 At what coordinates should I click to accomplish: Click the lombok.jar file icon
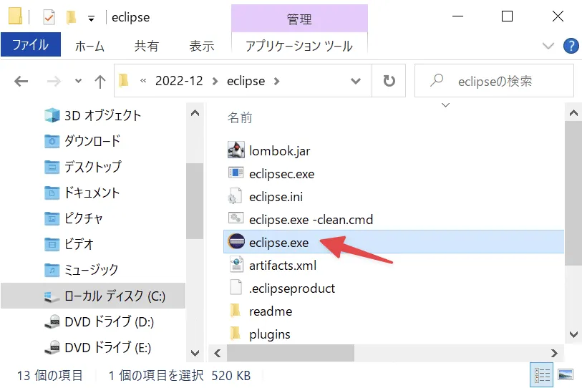point(236,150)
